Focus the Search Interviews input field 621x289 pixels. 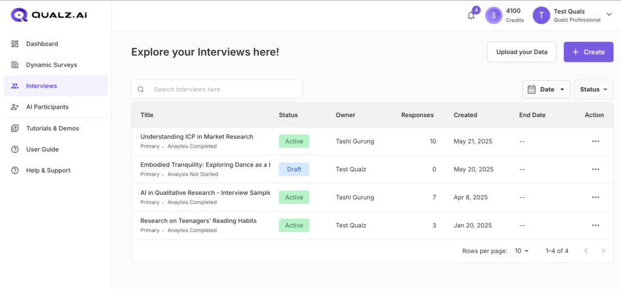224,89
